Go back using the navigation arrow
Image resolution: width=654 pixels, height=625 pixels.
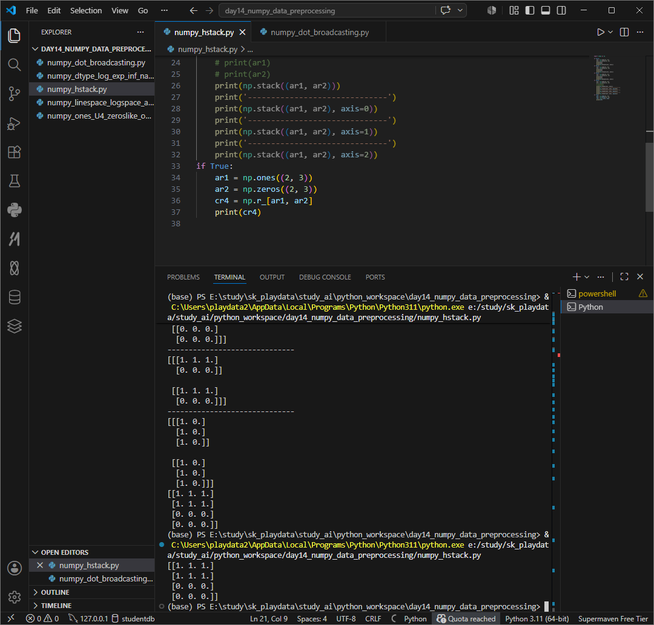click(194, 10)
